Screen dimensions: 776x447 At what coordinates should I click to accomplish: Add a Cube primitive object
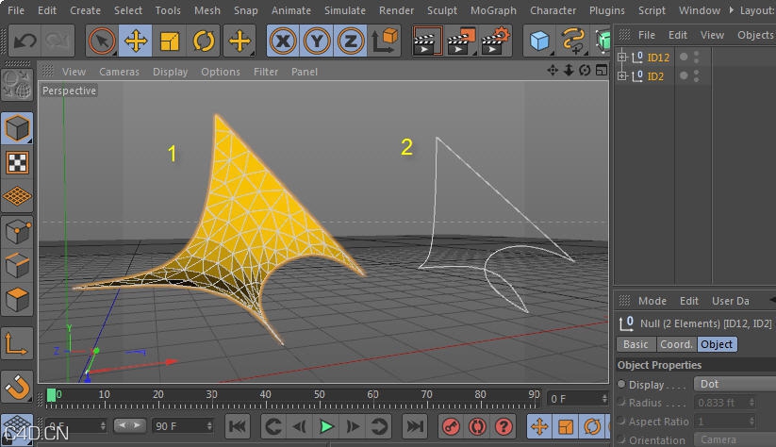pyautogui.click(x=539, y=41)
